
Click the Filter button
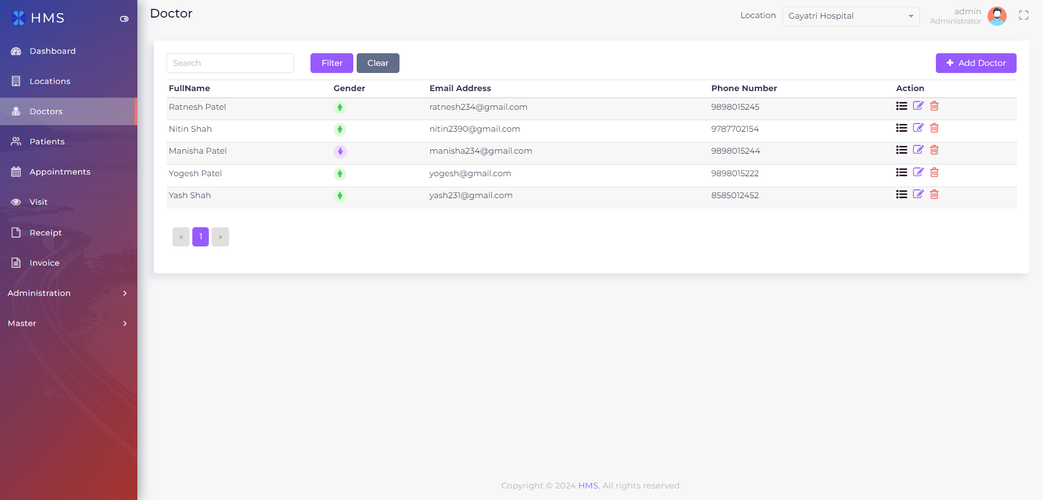tap(331, 63)
